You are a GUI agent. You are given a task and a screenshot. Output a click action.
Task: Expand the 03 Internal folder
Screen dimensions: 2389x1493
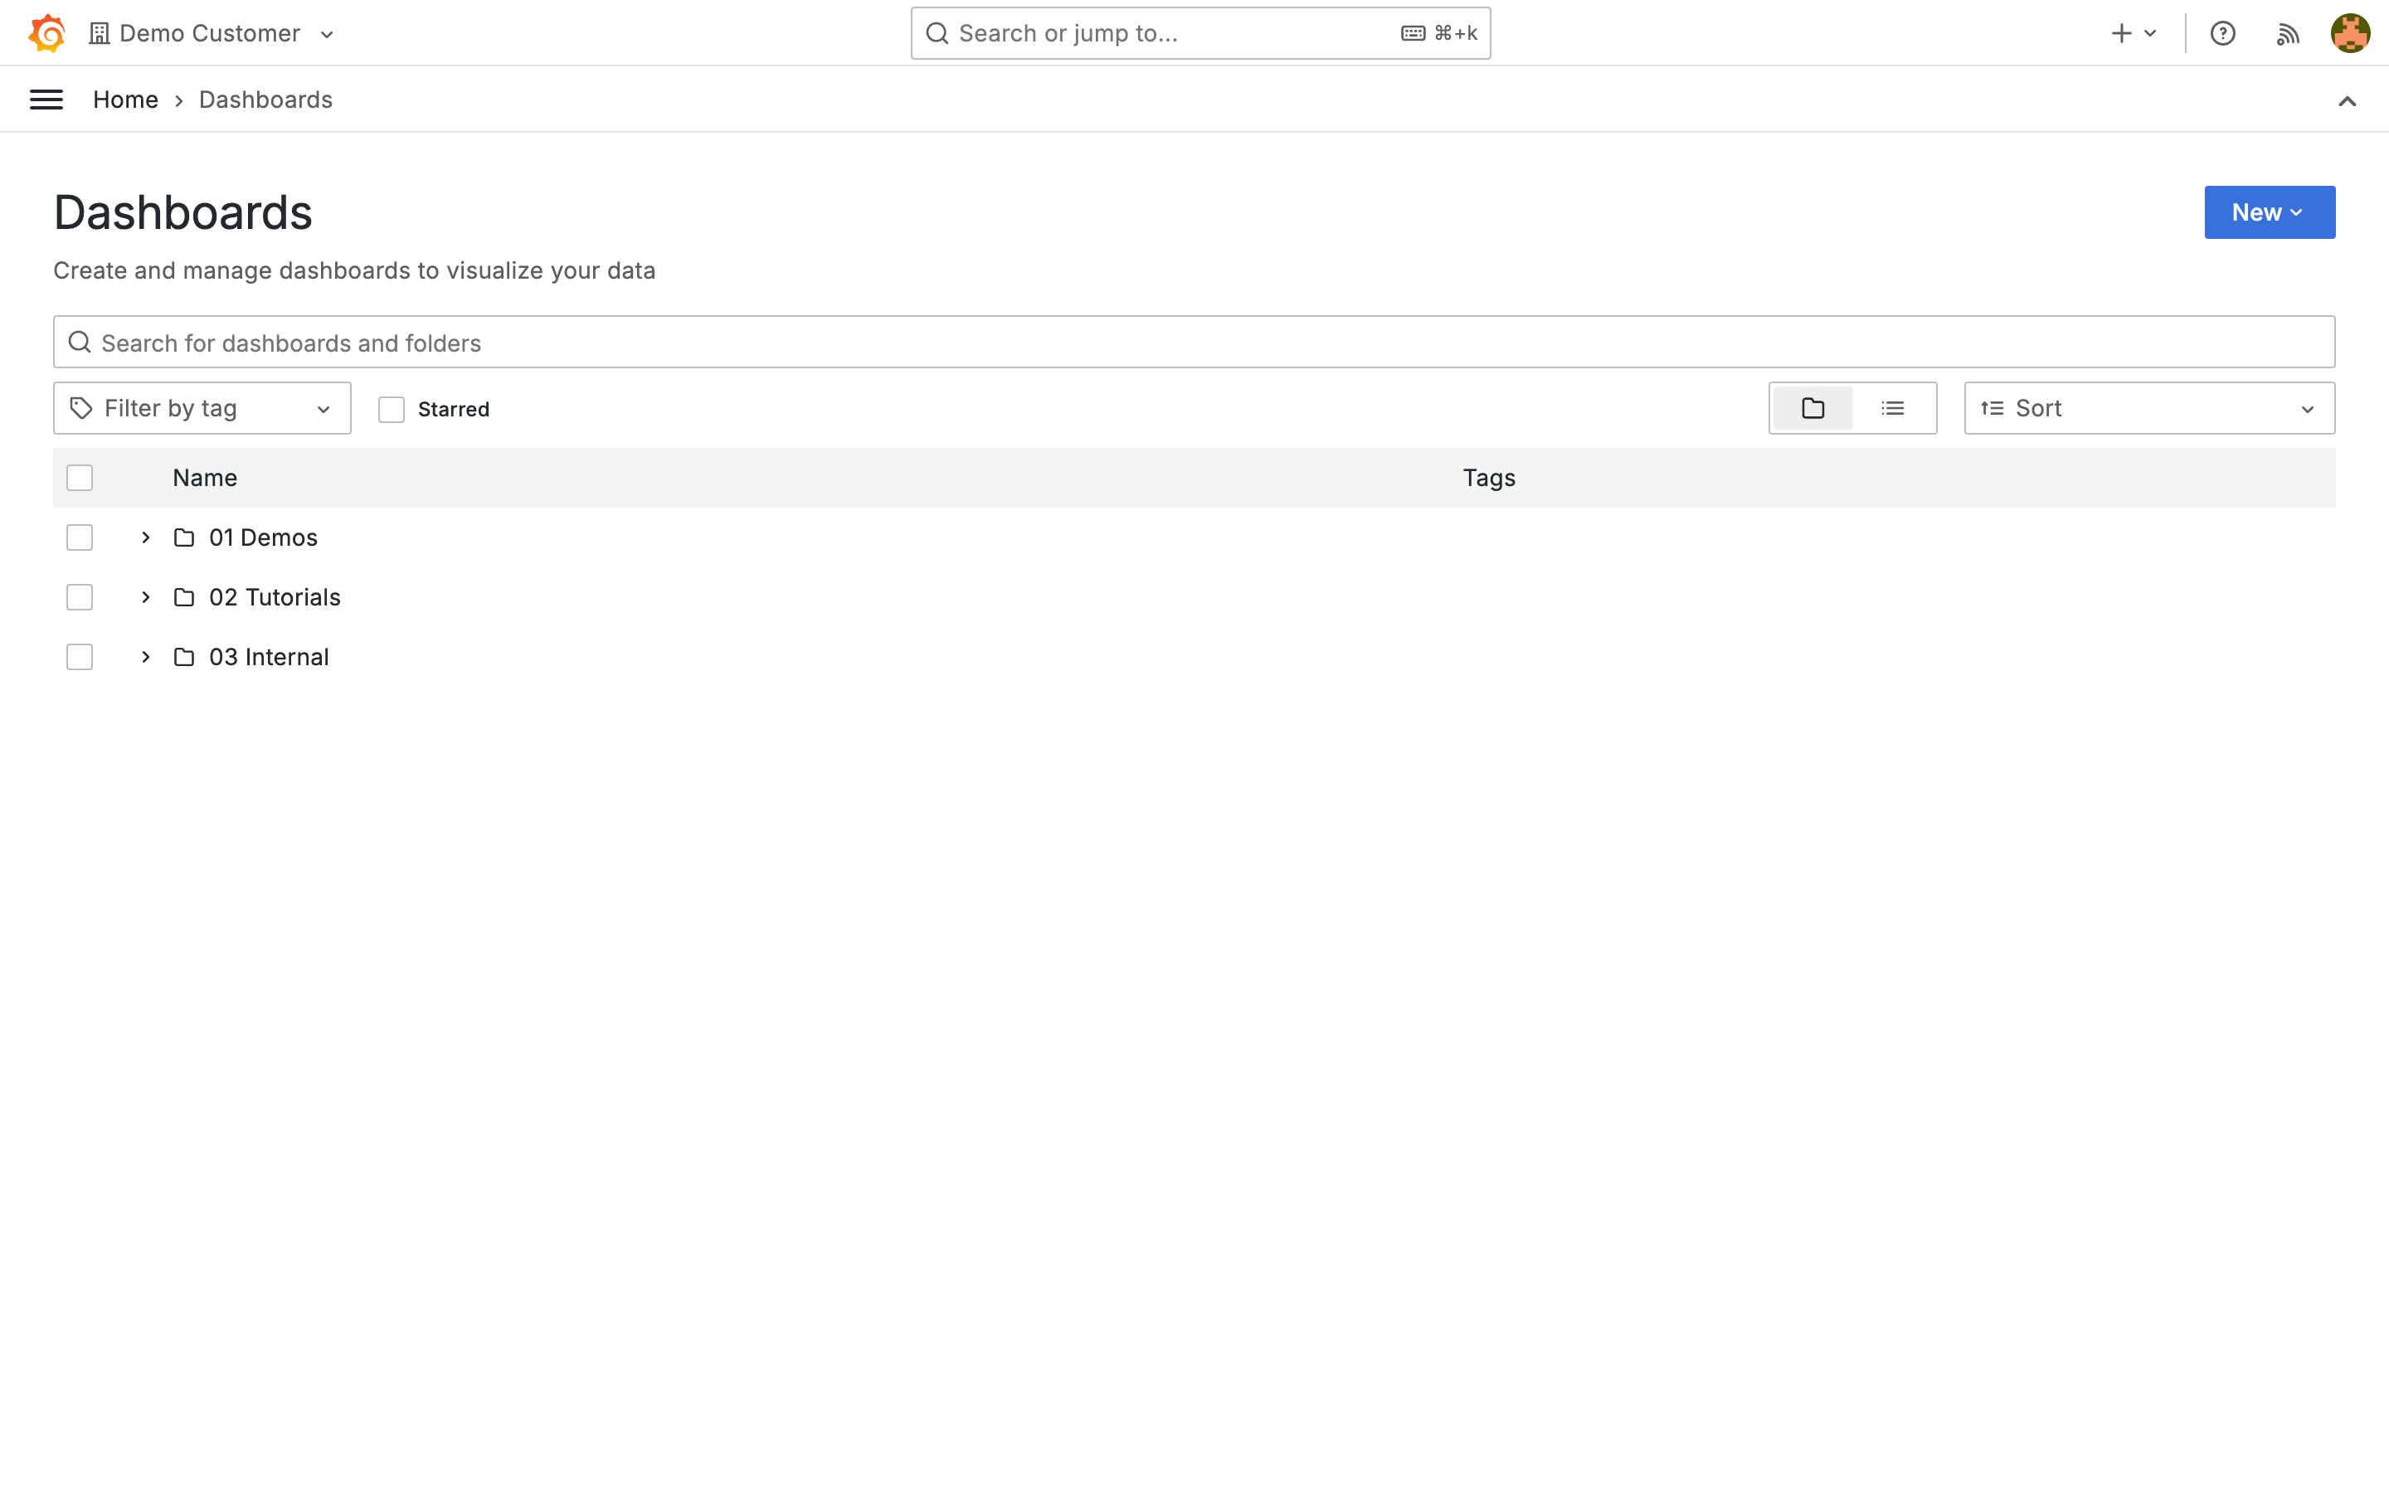[145, 657]
